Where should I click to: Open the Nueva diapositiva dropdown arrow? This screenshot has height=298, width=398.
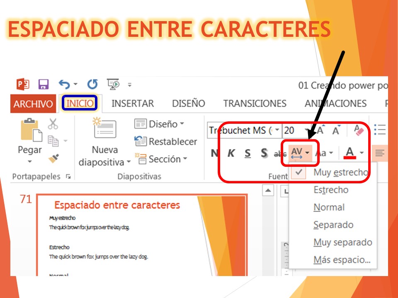[129, 162]
